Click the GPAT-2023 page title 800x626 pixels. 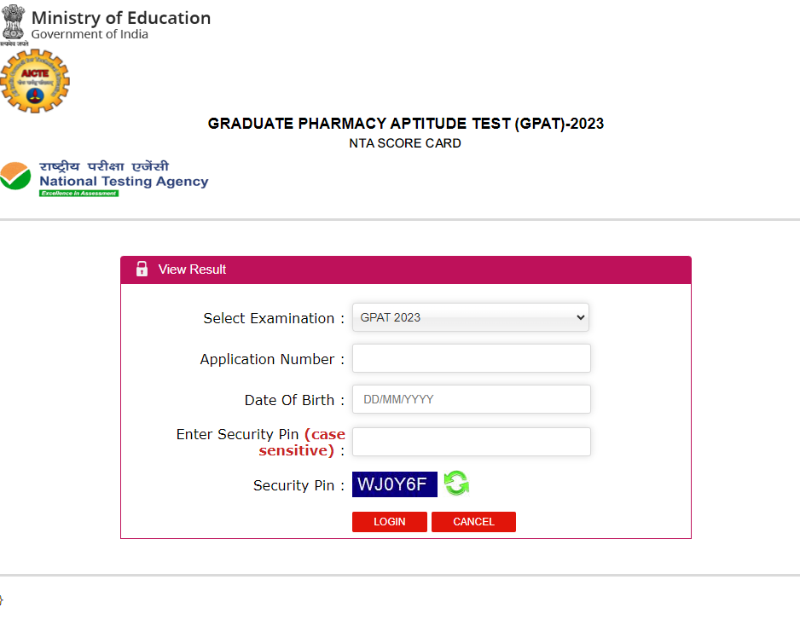coord(405,124)
